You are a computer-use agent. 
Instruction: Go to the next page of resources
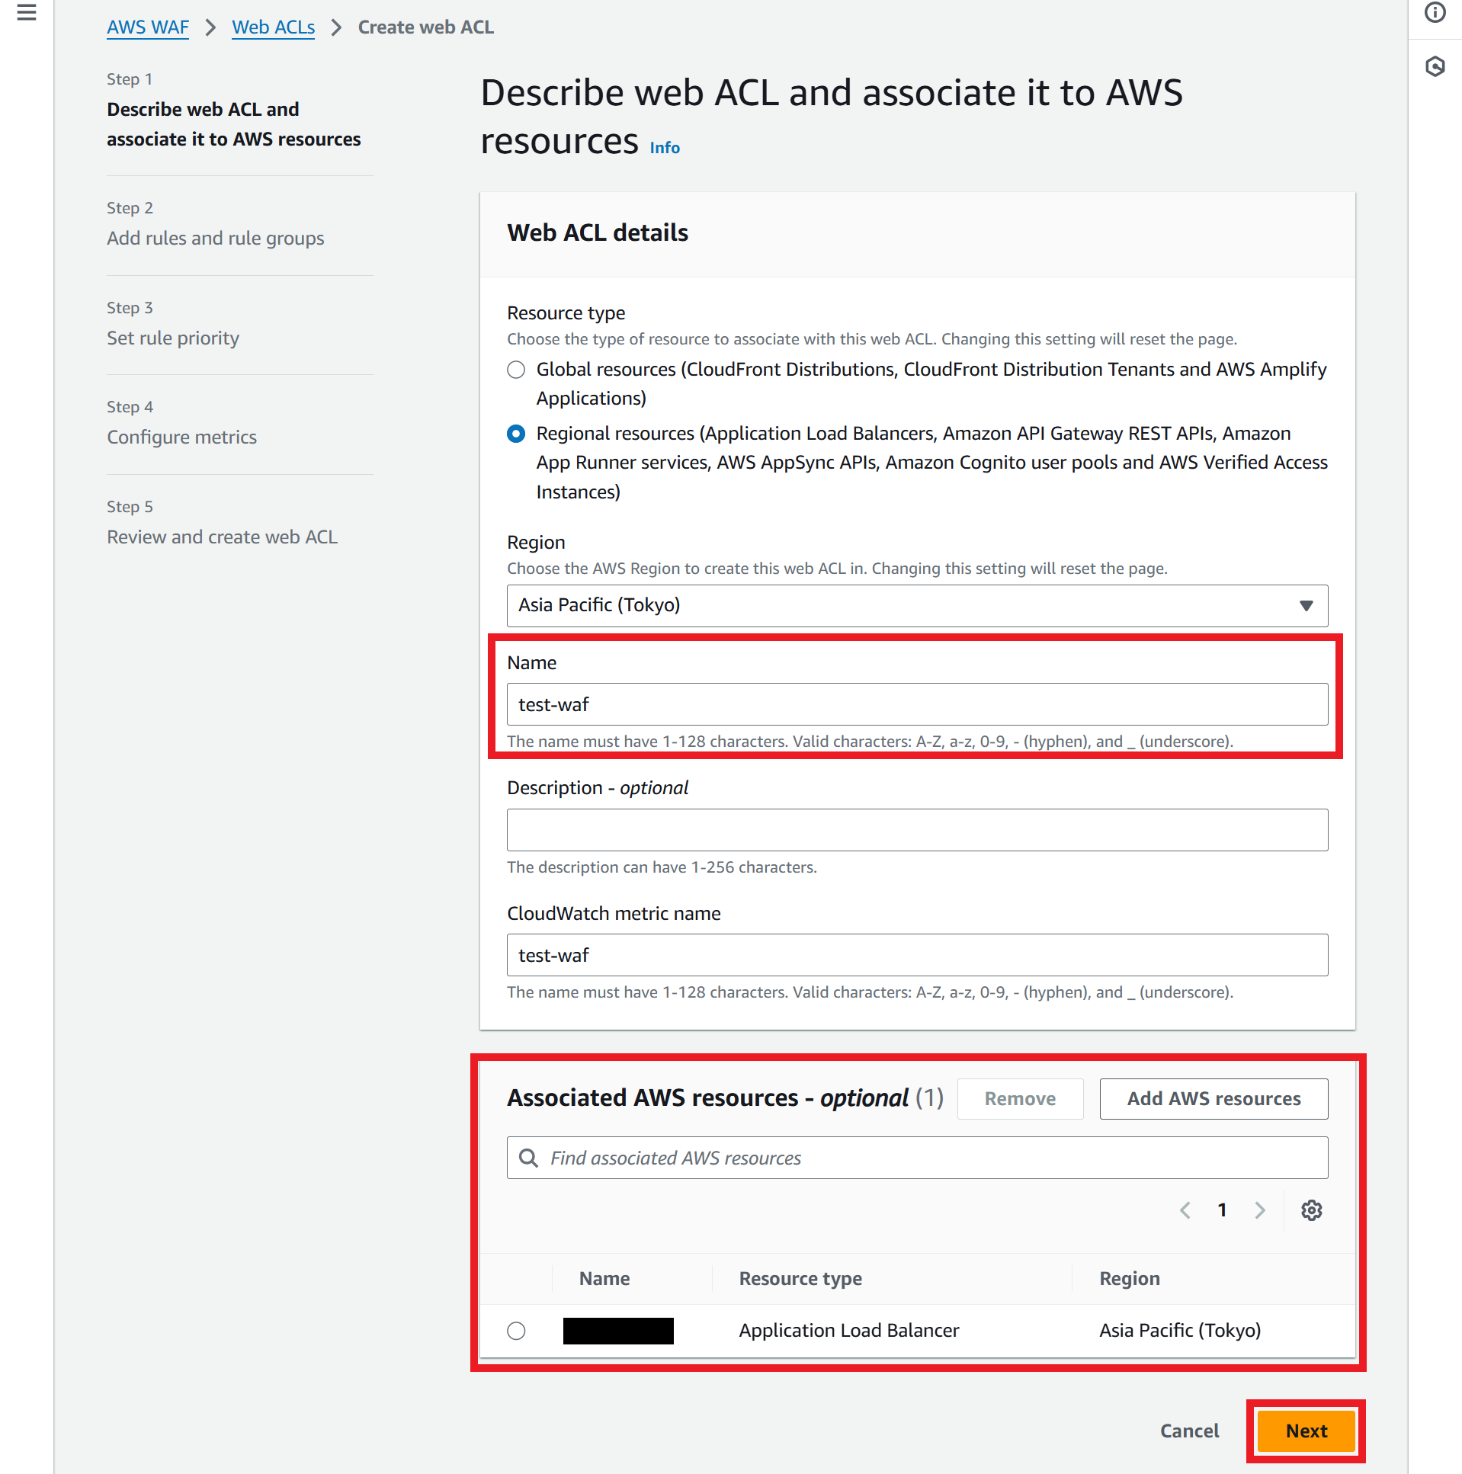1259,1210
